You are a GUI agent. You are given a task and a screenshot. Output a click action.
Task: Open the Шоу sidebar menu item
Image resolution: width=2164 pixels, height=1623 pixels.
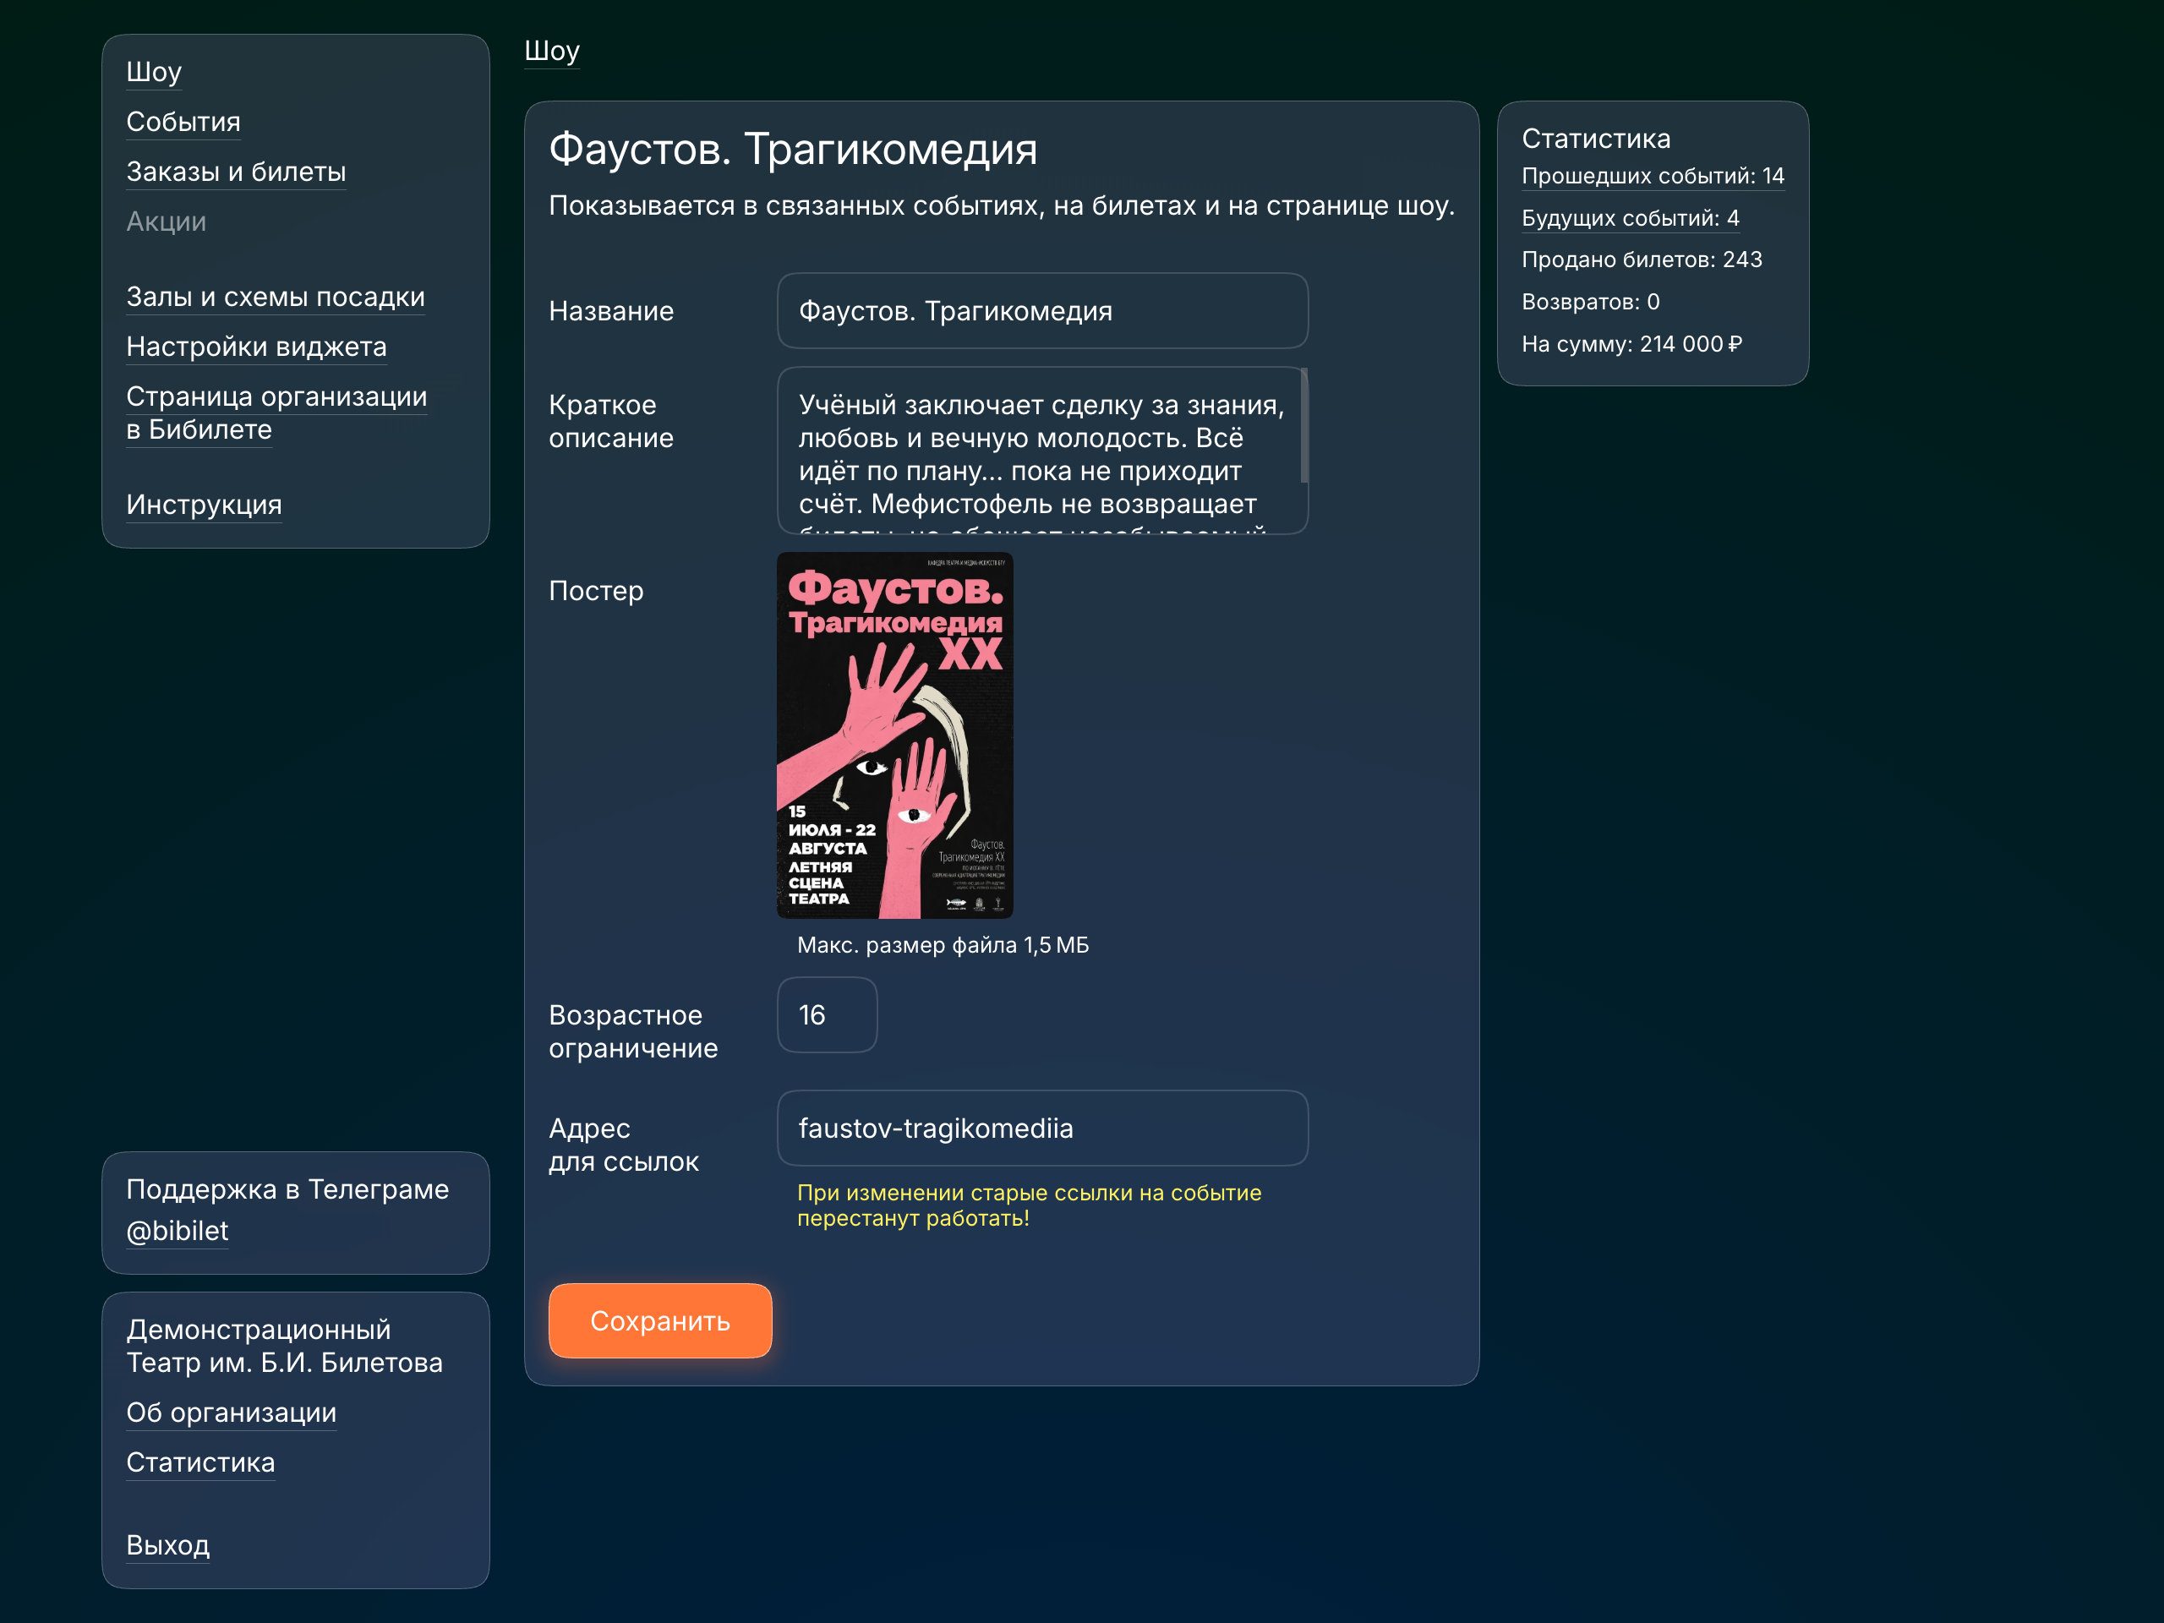pyautogui.click(x=154, y=73)
